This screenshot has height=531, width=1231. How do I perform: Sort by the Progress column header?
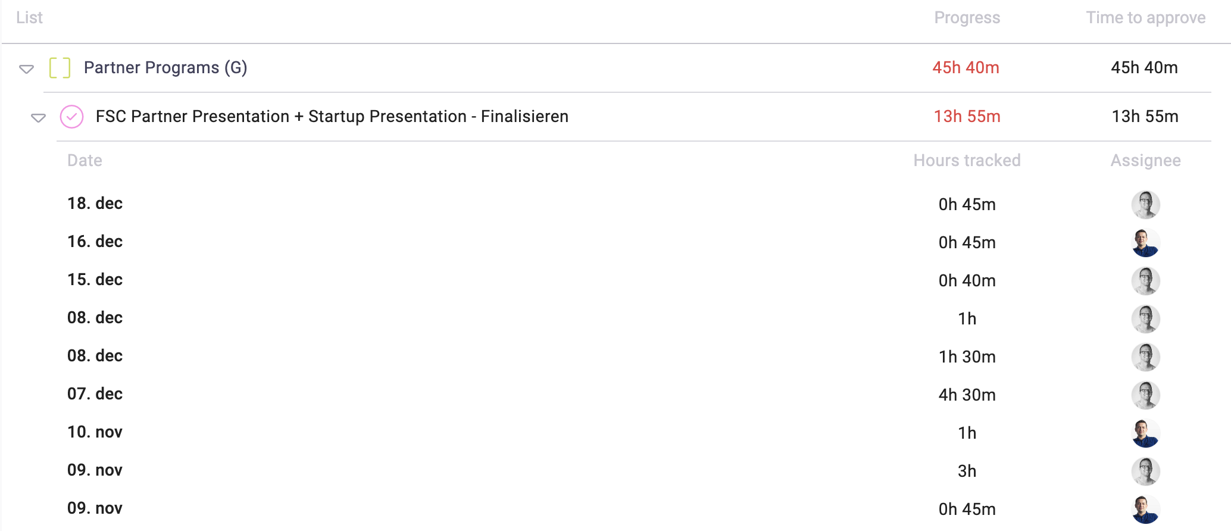pos(967,18)
